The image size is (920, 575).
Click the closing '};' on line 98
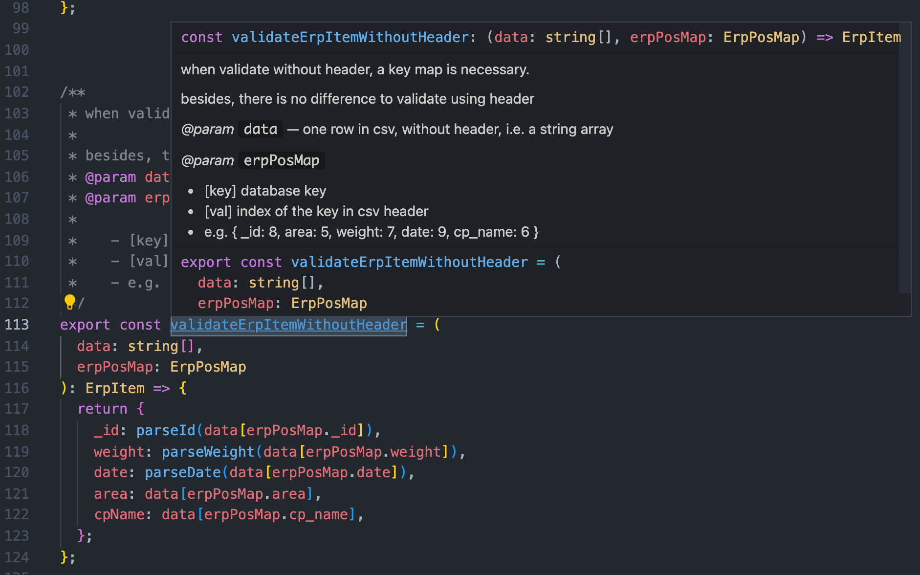(68, 7)
